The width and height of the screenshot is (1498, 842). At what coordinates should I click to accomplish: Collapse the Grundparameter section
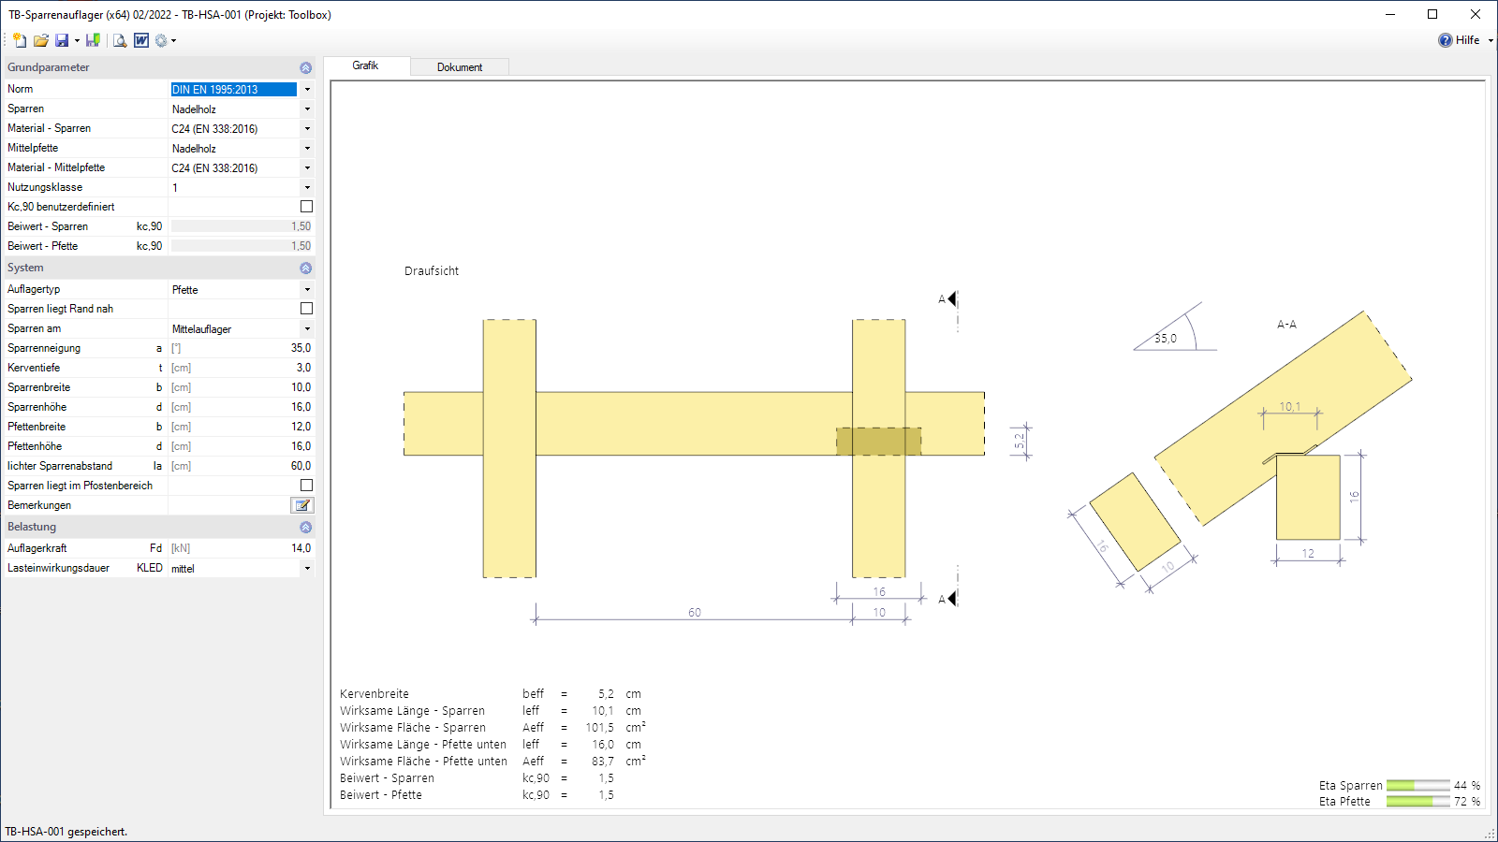pos(306,67)
